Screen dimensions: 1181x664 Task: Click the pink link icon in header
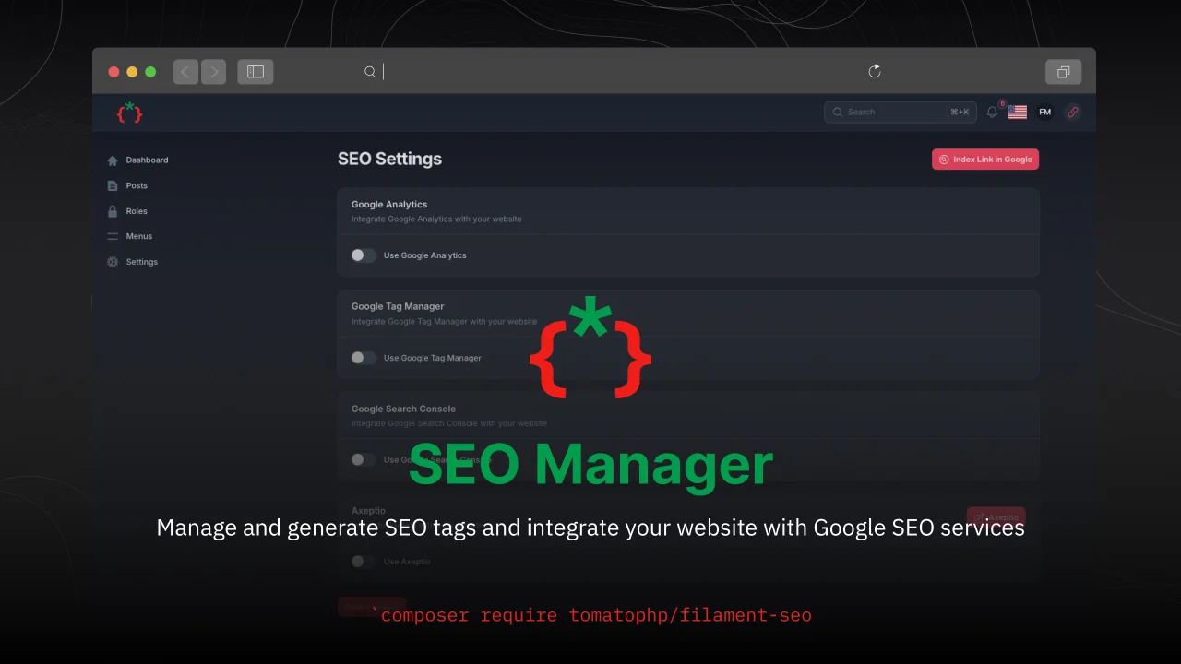click(x=1072, y=112)
